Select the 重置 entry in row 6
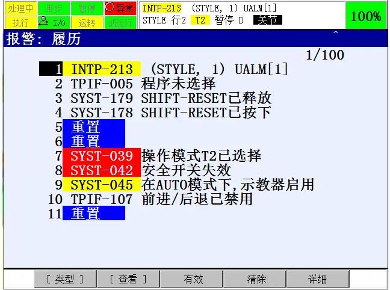The width and height of the screenshot is (390, 290). [x=93, y=141]
